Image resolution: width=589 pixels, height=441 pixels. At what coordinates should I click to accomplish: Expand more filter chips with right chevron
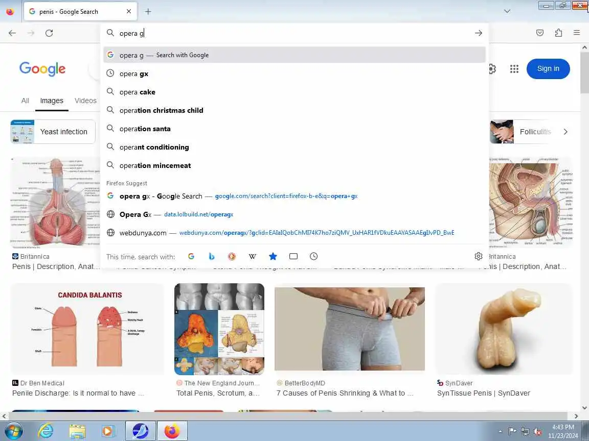(x=565, y=132)
